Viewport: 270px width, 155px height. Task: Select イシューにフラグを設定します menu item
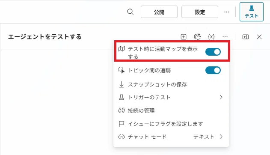171,124
